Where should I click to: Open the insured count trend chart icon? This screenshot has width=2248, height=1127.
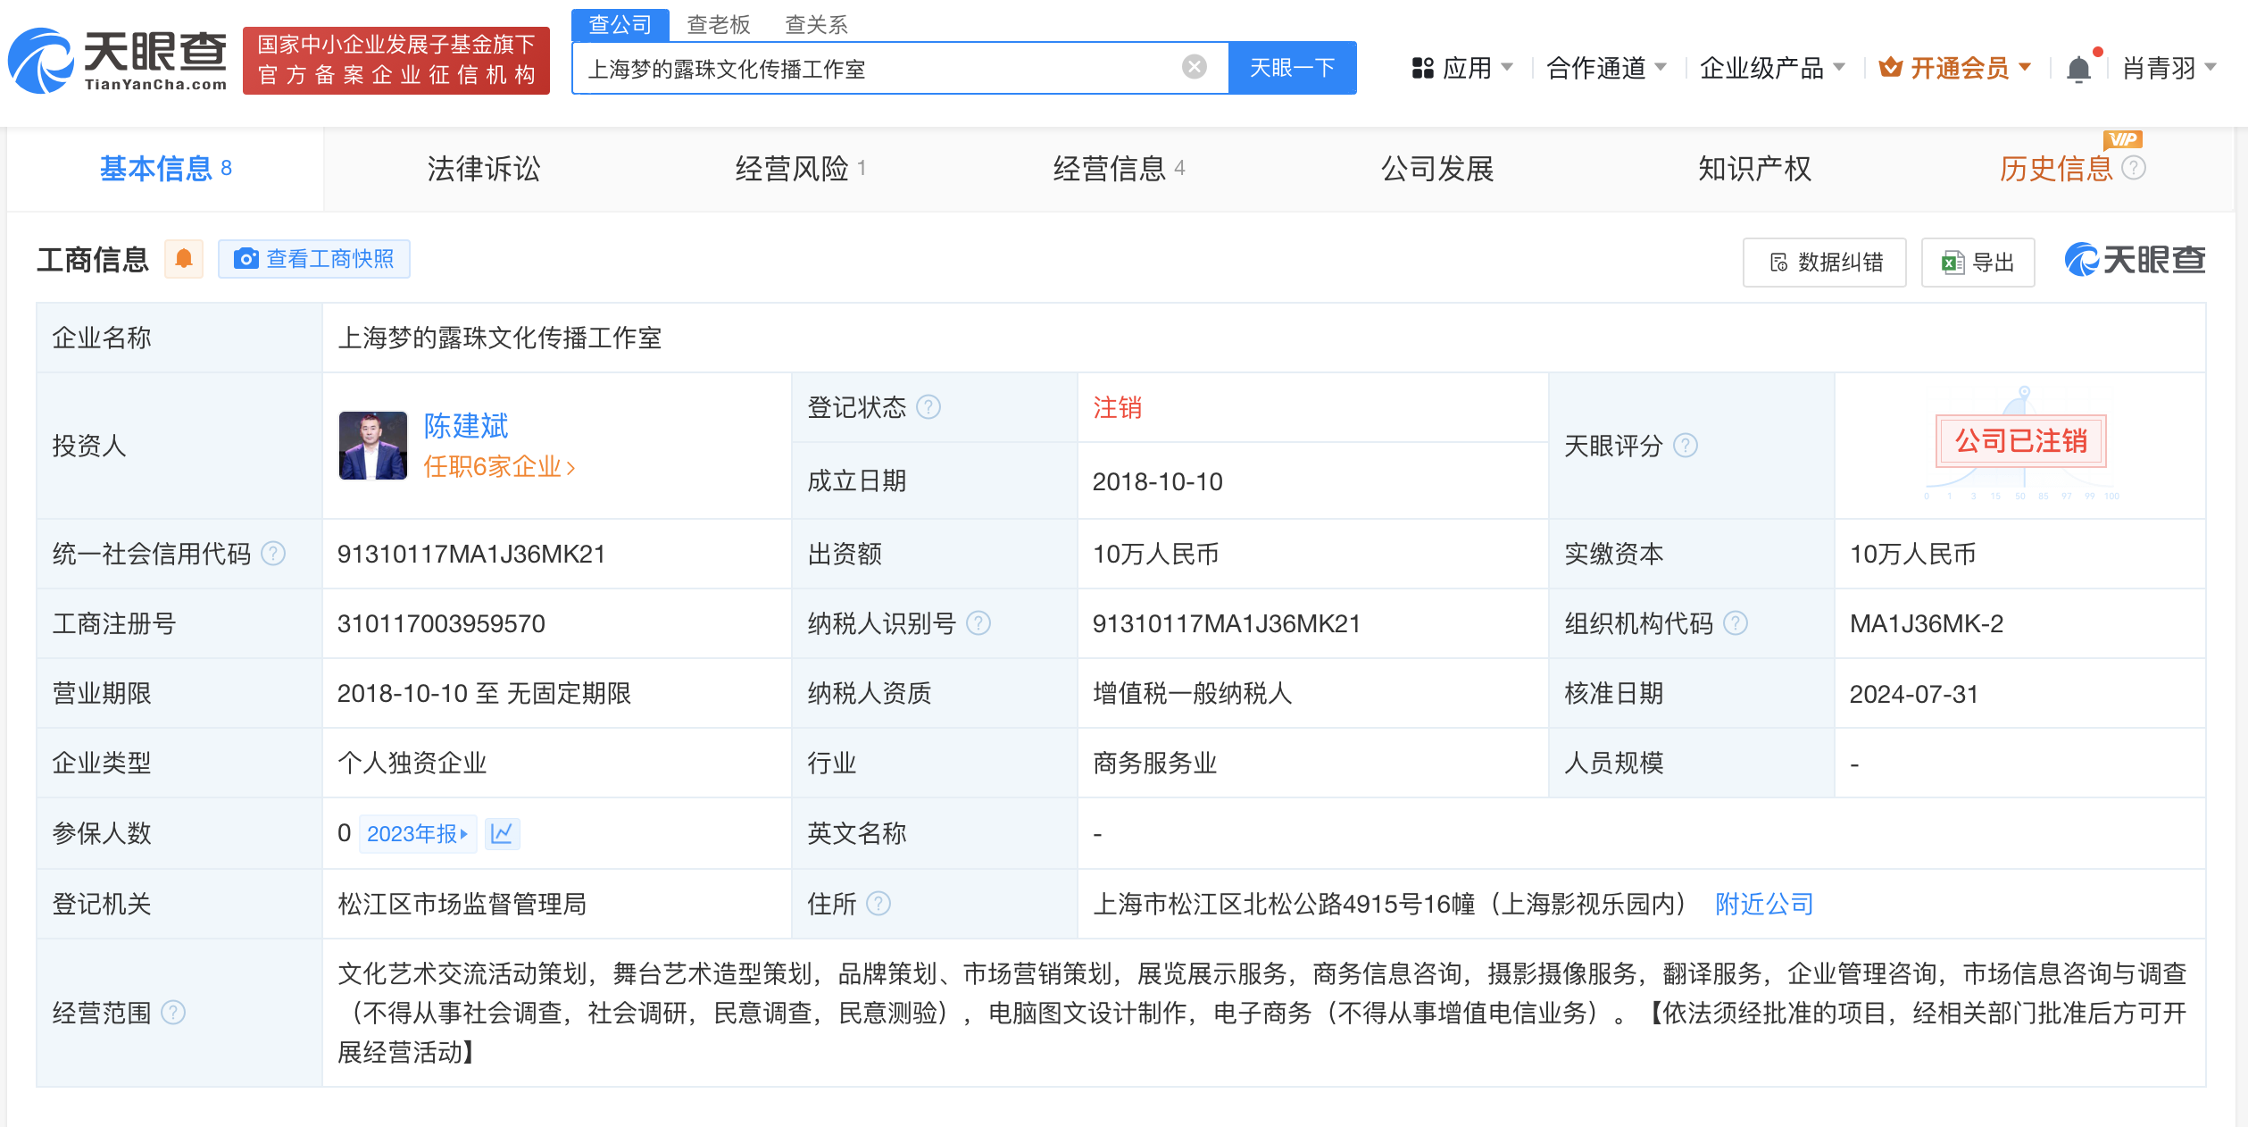[502, 833]
